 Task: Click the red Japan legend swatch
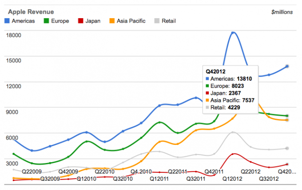click(x=80, y=21)
